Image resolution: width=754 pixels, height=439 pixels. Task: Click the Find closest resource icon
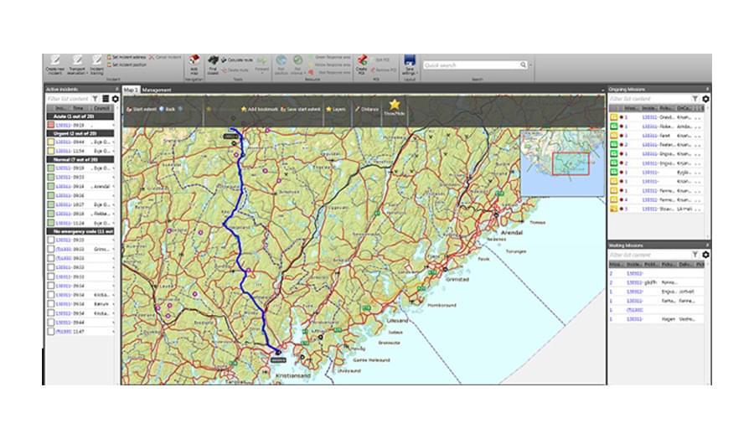[213, 60]
